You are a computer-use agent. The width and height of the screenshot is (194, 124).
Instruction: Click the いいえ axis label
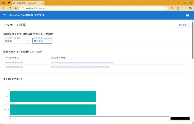[x=6, y=110]
